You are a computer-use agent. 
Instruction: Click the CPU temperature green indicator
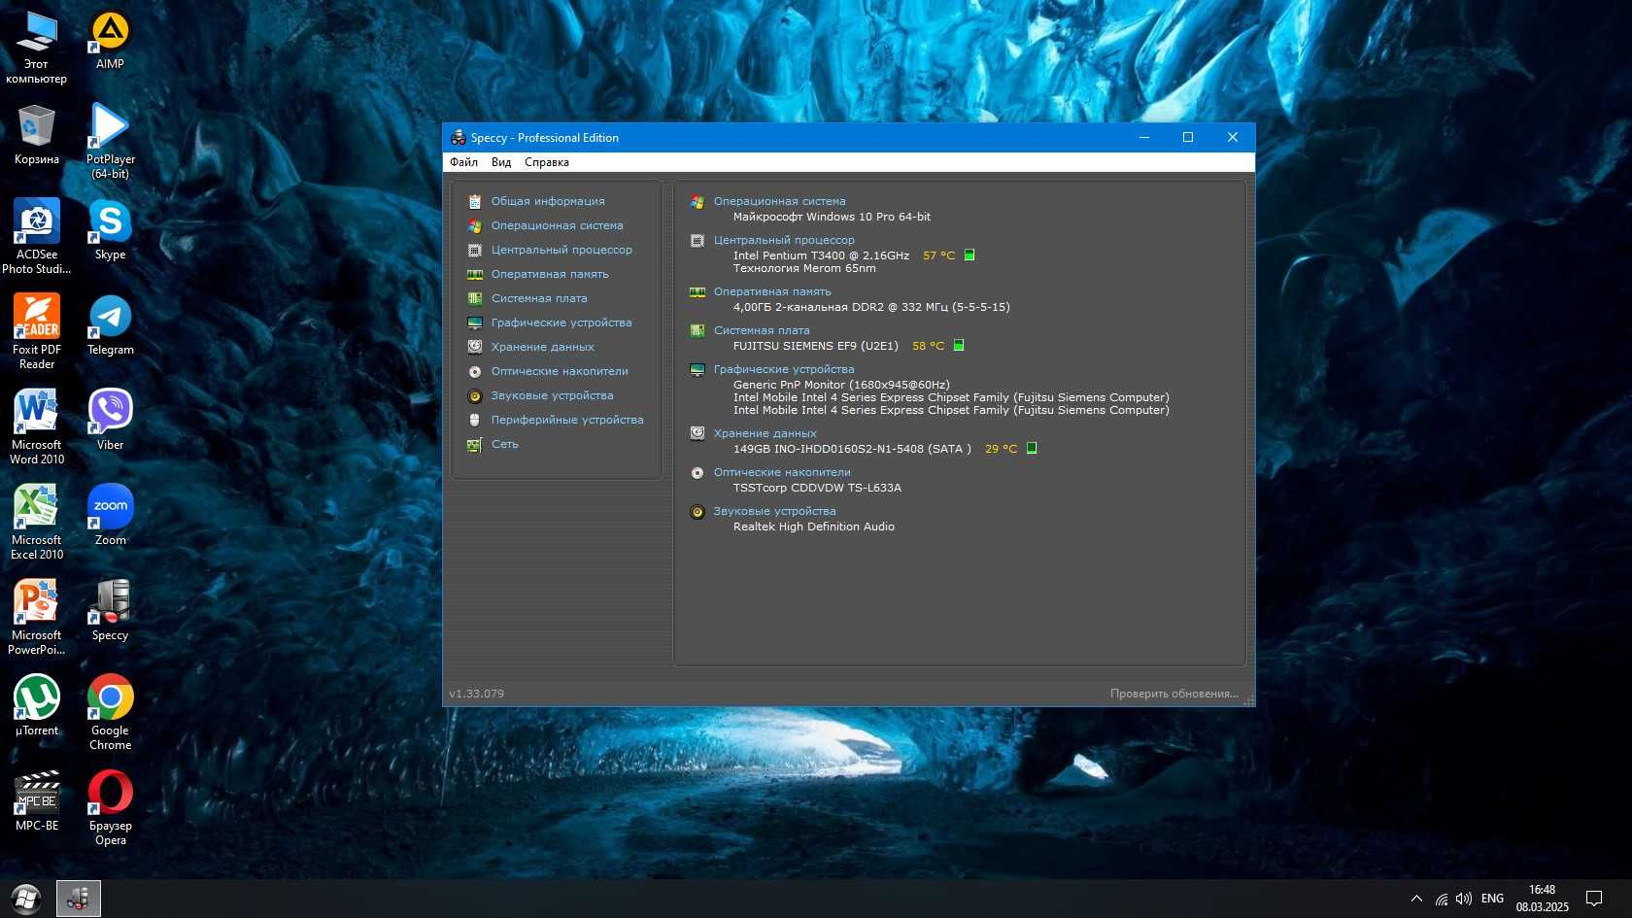(969, 255)
